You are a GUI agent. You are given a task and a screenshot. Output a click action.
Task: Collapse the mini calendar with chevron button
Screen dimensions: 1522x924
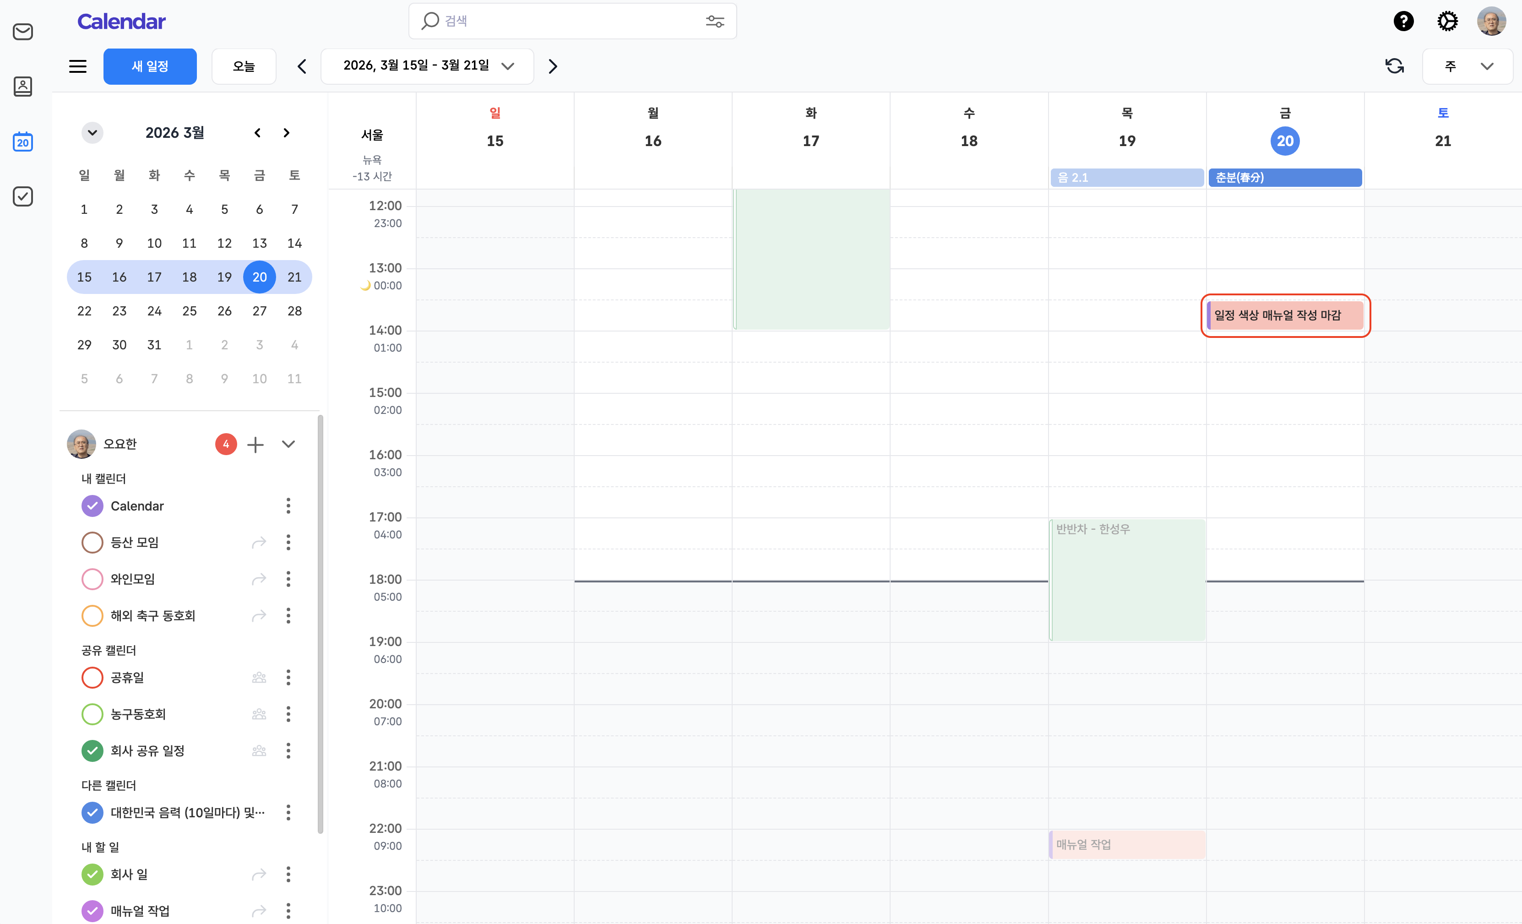[x=92, y=133]
